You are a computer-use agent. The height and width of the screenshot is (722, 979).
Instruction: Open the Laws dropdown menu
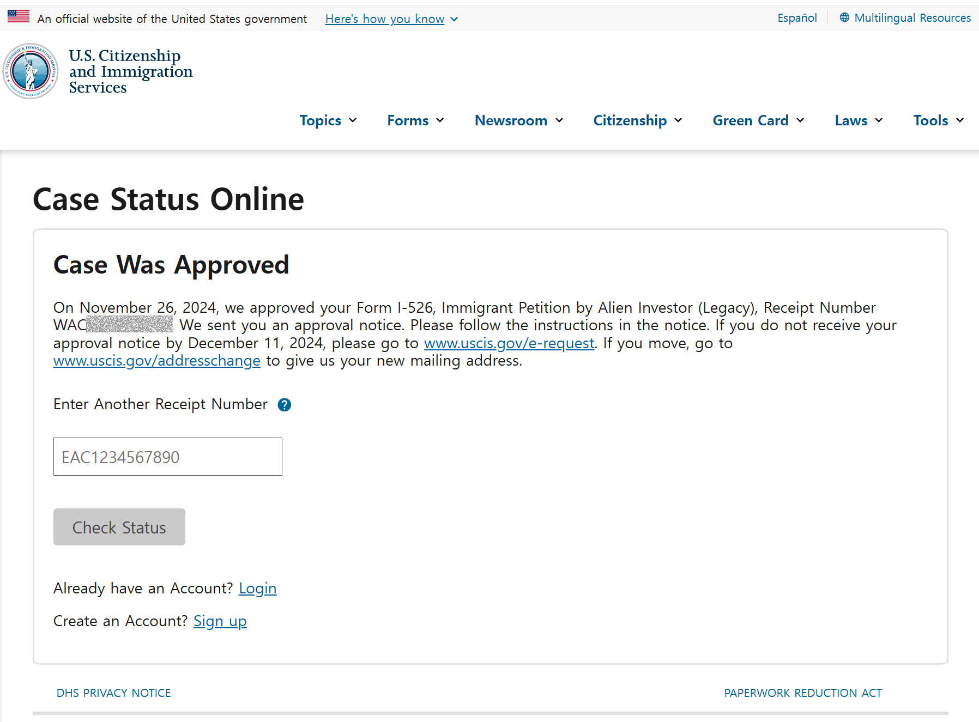tap(859, 120)
